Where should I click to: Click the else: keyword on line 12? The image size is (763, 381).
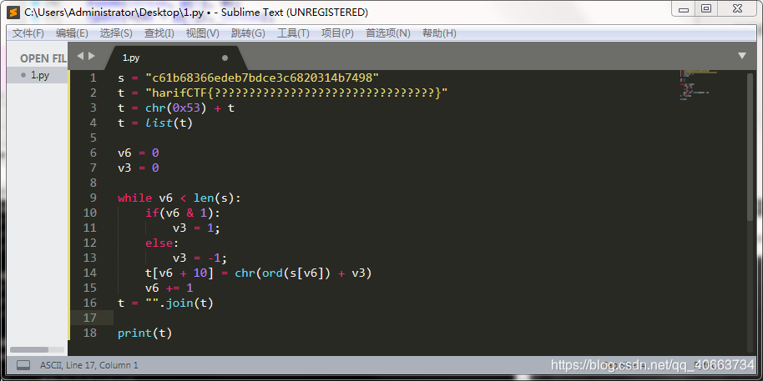163,243
